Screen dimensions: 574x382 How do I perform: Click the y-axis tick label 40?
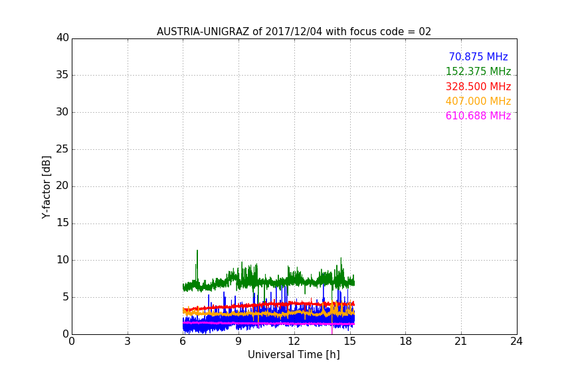[62, 38]
